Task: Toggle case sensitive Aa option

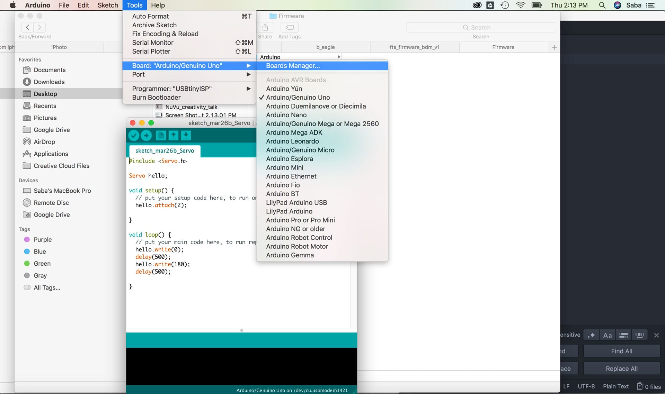Action: coord(608,335)
